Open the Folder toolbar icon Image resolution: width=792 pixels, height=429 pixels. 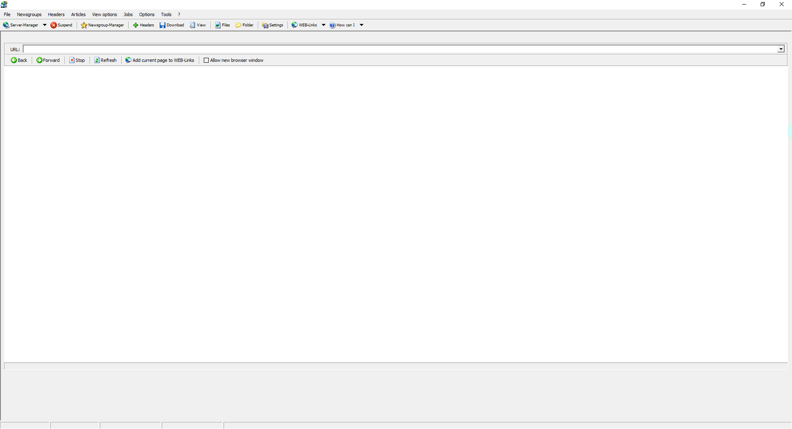click(x=238, y=25)
